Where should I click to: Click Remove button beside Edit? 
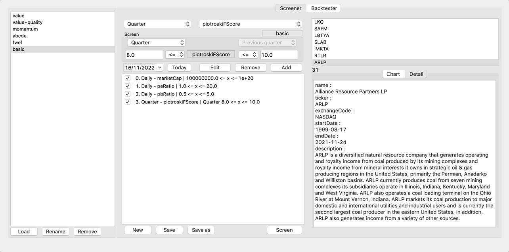click(251, 68)
